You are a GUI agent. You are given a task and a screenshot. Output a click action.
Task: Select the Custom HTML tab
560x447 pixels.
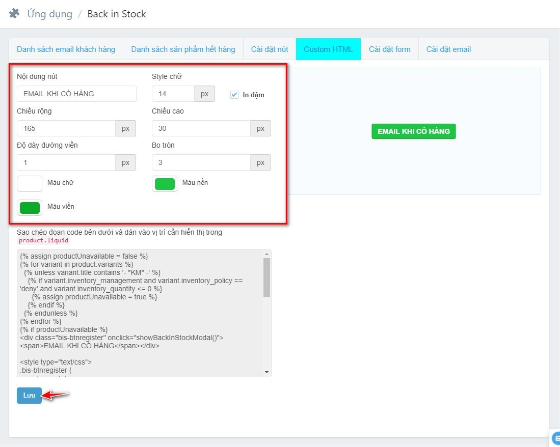coord(328,49)
